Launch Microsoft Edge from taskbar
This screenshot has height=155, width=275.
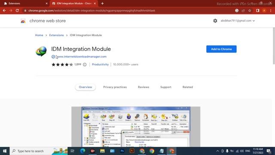pyautogui.click(x=82, y=151)
